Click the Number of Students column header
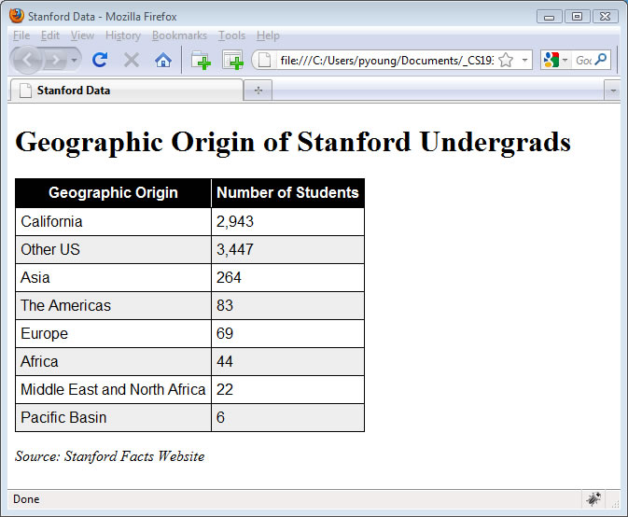Viewport: 628px width, 517px height. coord(287,192)
